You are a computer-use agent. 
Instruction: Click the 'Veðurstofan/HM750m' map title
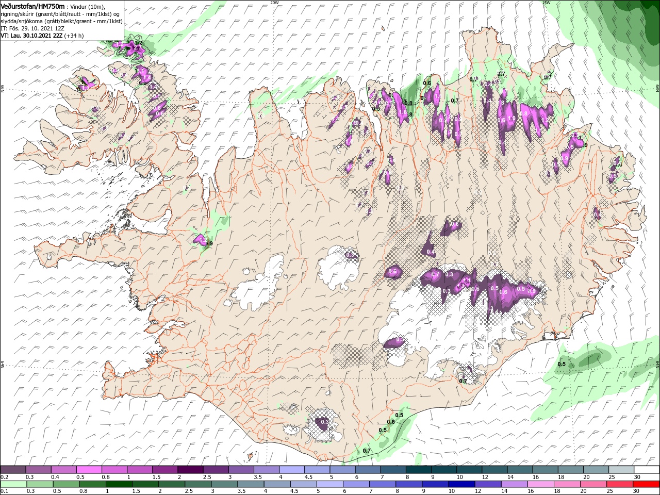click(x=32, y=6)
